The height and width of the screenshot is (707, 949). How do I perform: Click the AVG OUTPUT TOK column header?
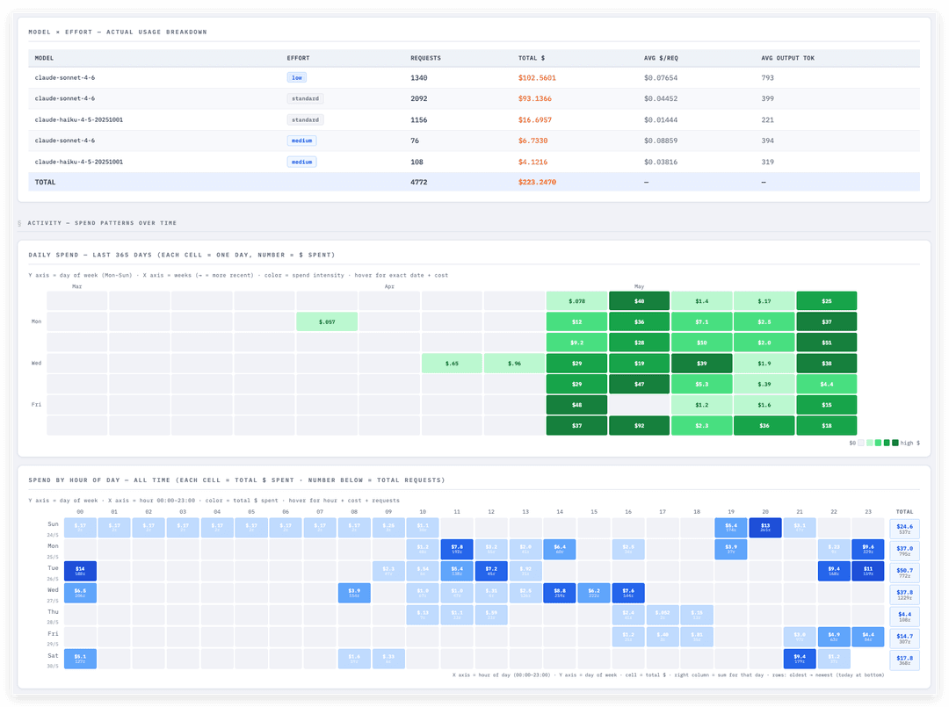788,58
